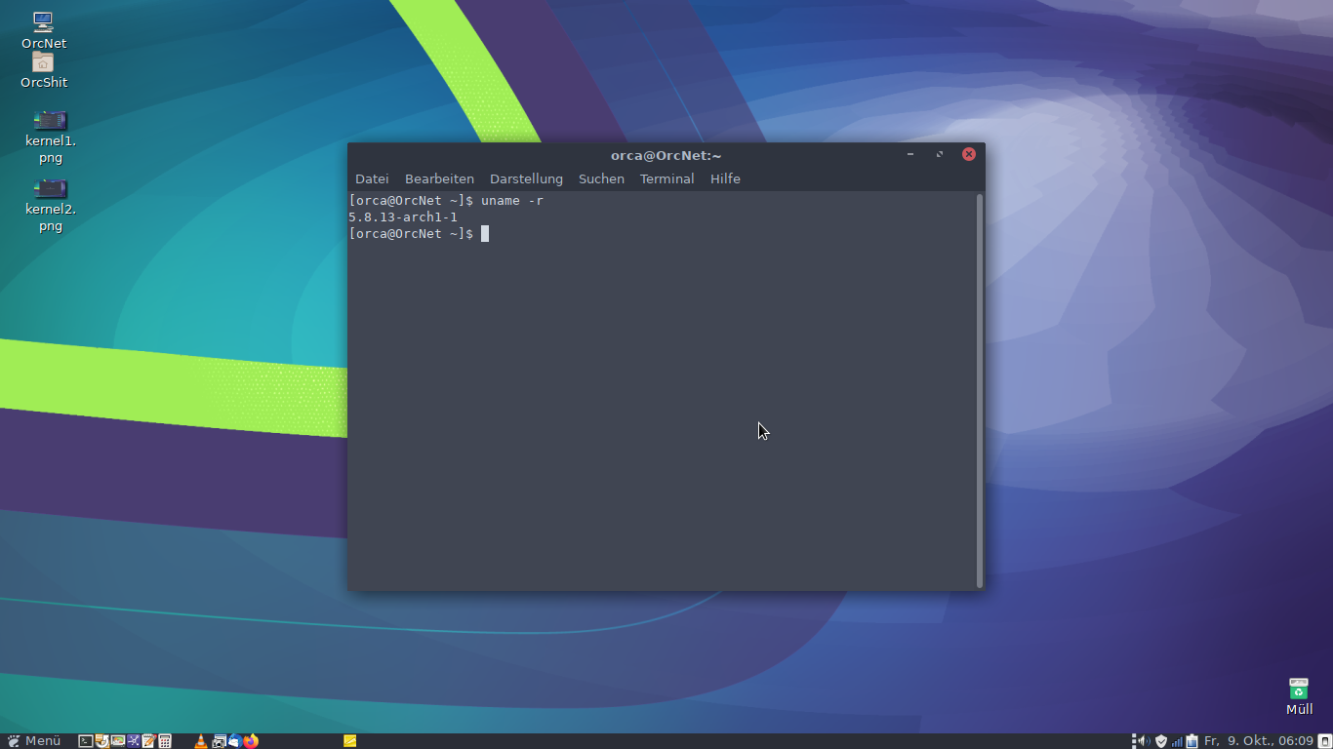Screen dimensions: 1333x749
Task: Launch the text editor notepad panel icon
Action: tap(149, 741)
